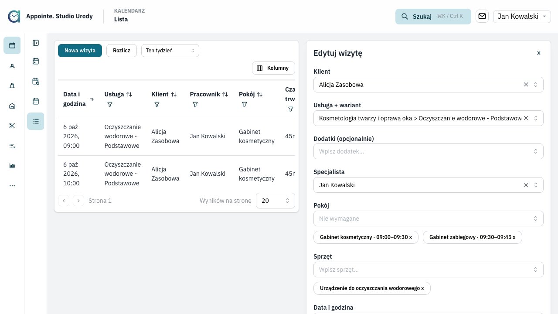Filter the Klient column

coord(157,105)
